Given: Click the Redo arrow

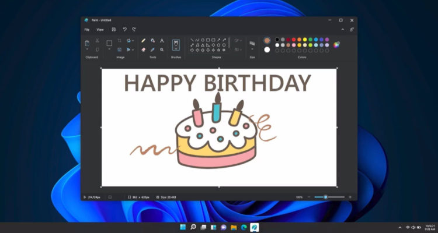Looking at the screenshot, I should tap(134, 29).
